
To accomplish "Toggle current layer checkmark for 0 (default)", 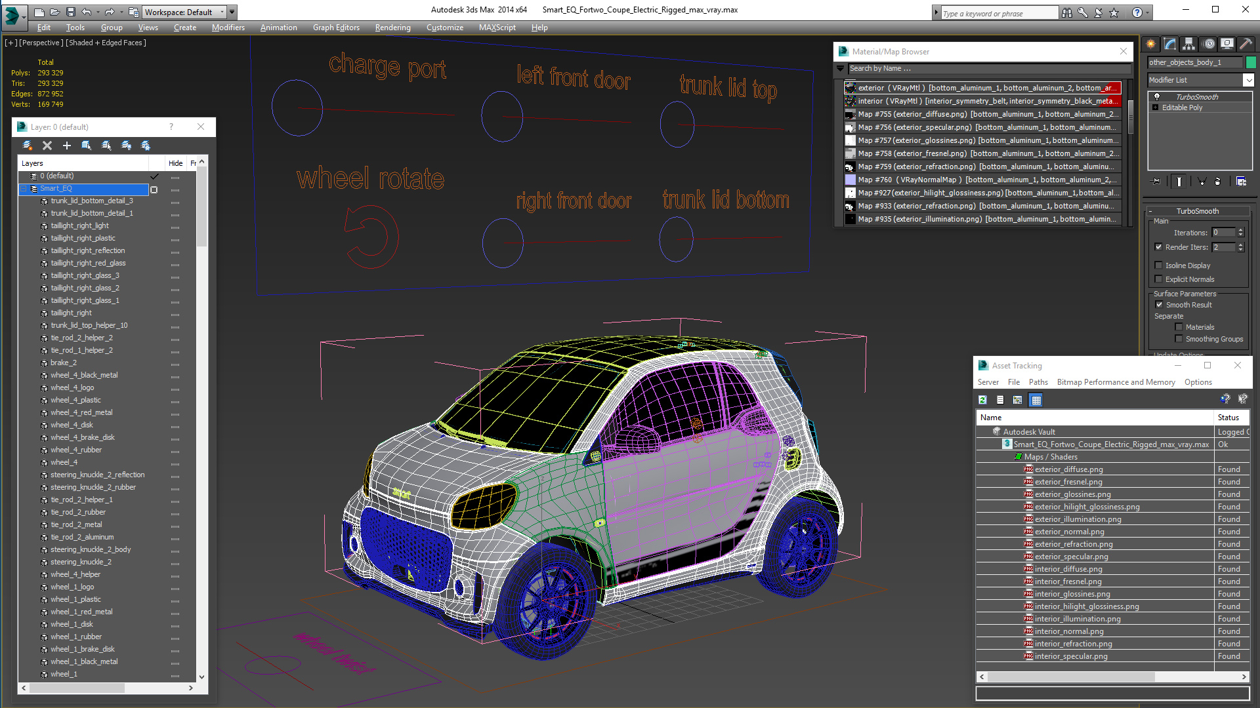I will (x=154, y=176).
